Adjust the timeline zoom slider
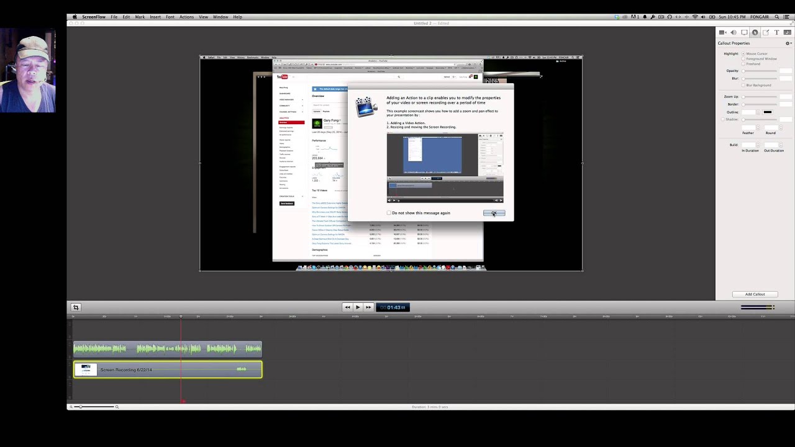This screenshot has height=447, width=795. 94,407
